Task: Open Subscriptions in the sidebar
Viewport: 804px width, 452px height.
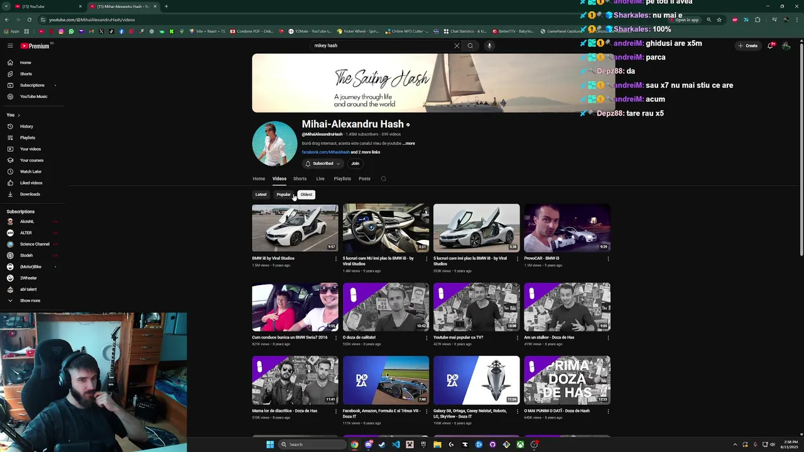Action: point(31,85)
